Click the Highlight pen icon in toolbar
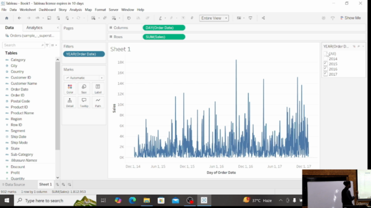The height and width of the screenshot is (208, 371). click(160, 18)
